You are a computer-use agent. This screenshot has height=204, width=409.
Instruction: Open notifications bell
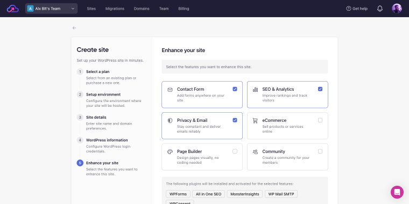[x=380, y=9]
